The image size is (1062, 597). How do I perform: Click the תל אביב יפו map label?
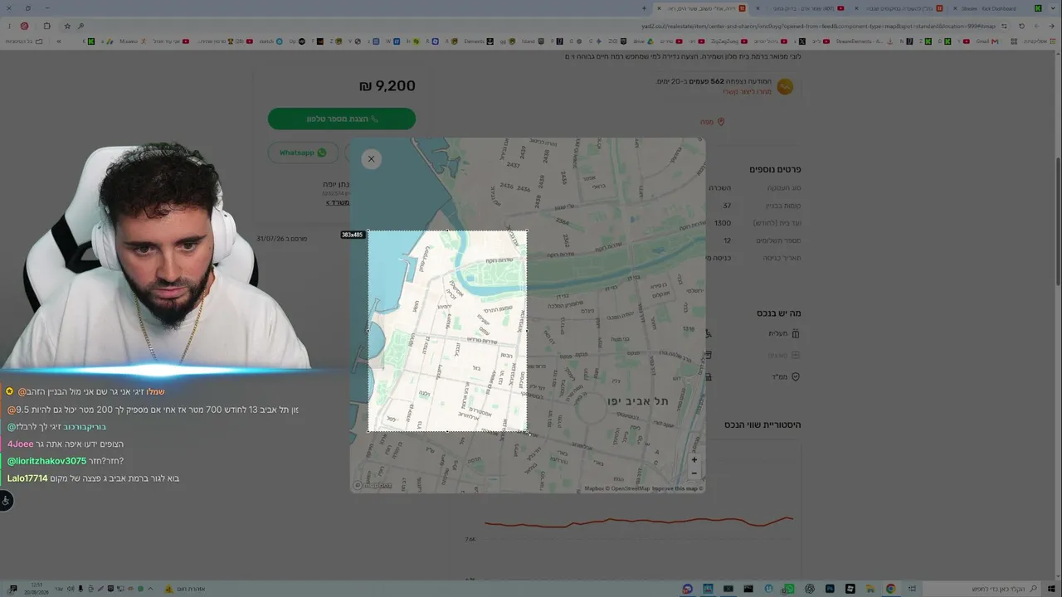[x=638, y=401]
